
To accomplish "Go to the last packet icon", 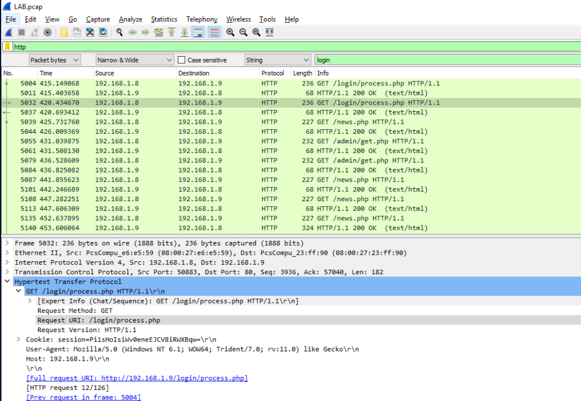I will point(184,33).
